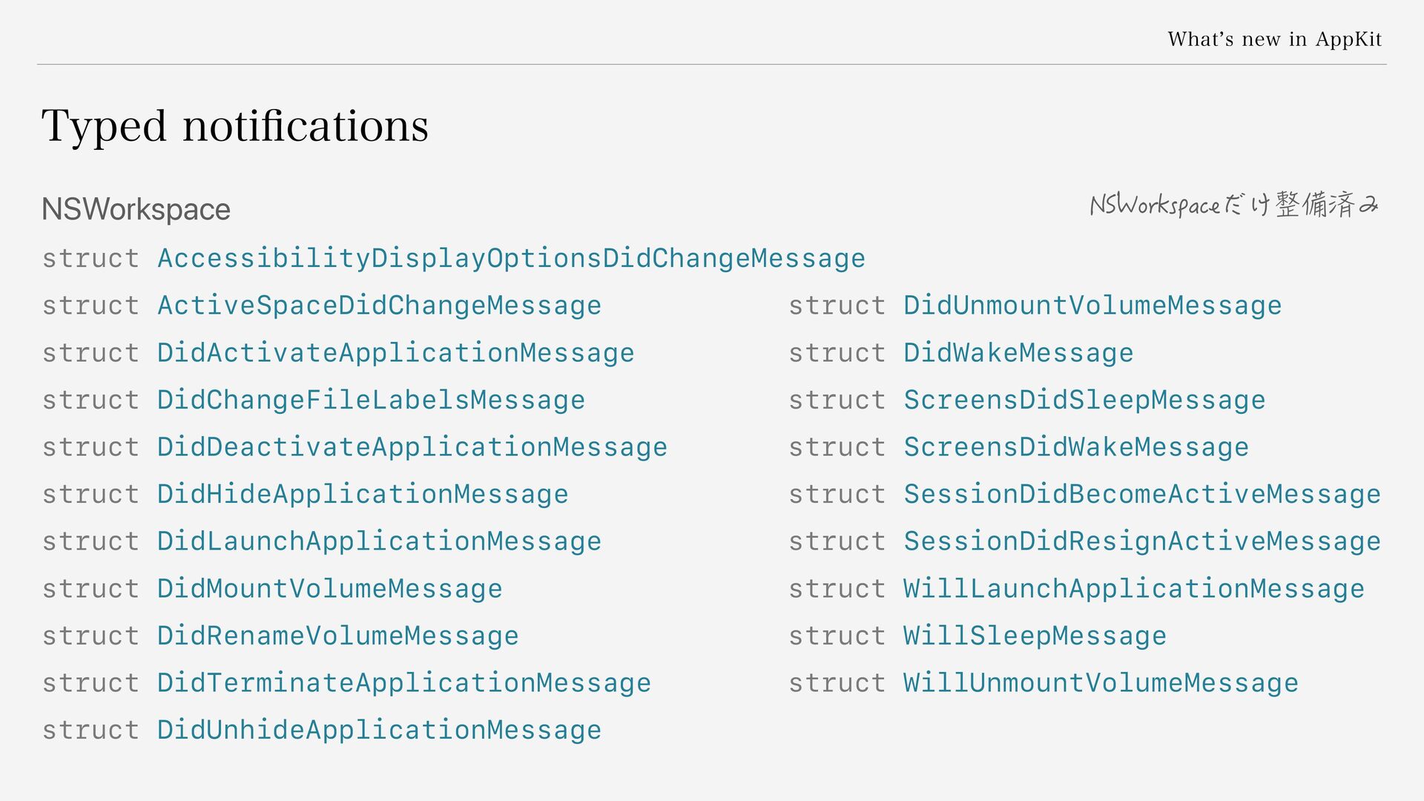This screenshot has height=801, width=1424.
Task: Click DidTerminateApplicationMessage struct
Action: (404, 684)
